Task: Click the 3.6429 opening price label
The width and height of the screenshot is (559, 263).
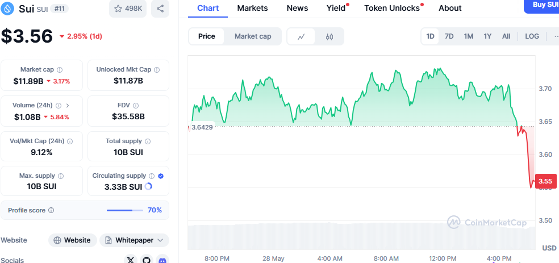Action: 202,127
